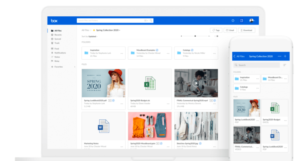Screen dimensions: 308x161
Task: Open the three-dot menu in phone header
Action: click(x=280, y=56)
